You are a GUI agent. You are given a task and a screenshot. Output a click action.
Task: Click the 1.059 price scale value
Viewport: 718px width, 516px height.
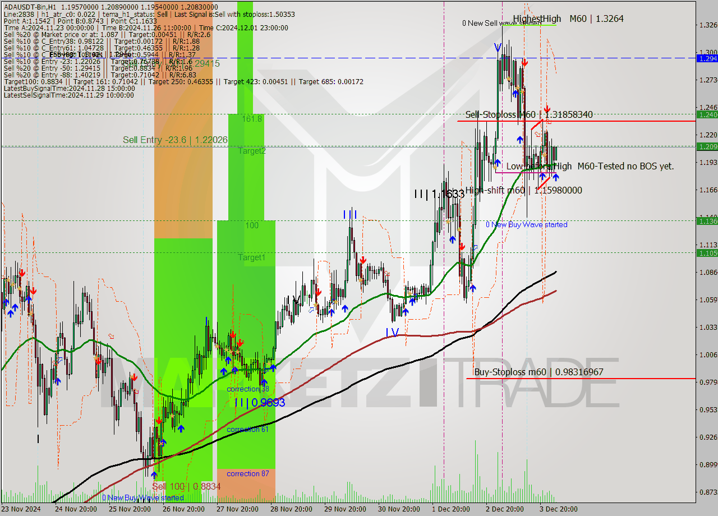708,300
